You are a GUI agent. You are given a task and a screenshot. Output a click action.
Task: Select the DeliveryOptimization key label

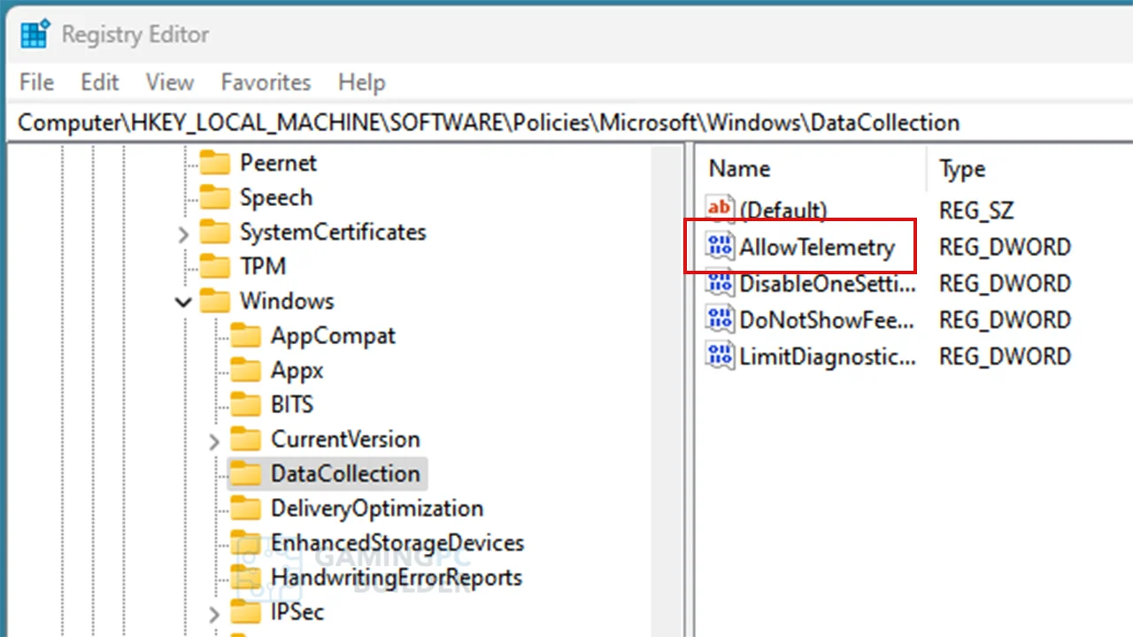[x=377, y=508]
